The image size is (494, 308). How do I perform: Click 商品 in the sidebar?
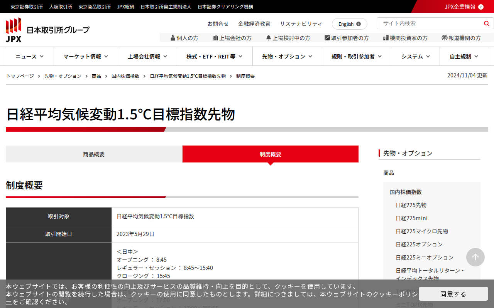[389, 173]
